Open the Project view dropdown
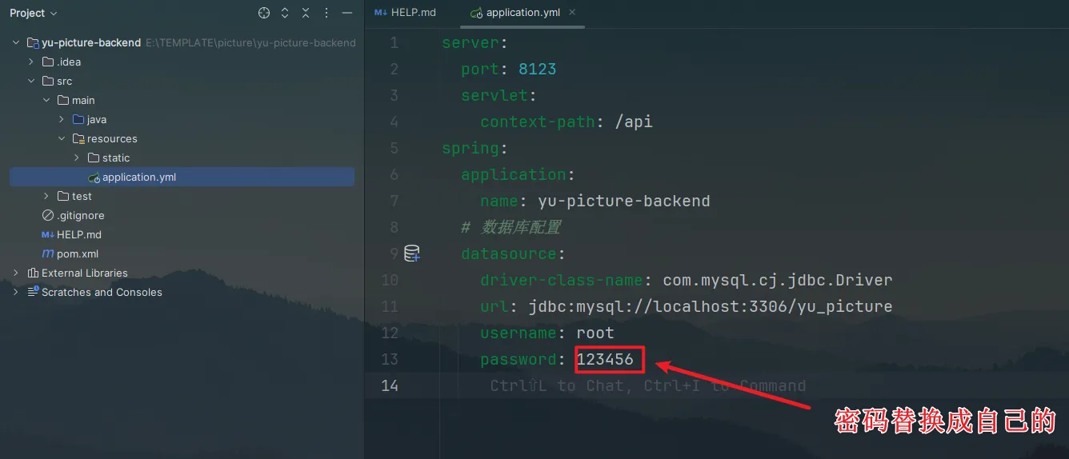Image resolution: width=1069 pixels, height=459 pixels. tap(34, 13)
